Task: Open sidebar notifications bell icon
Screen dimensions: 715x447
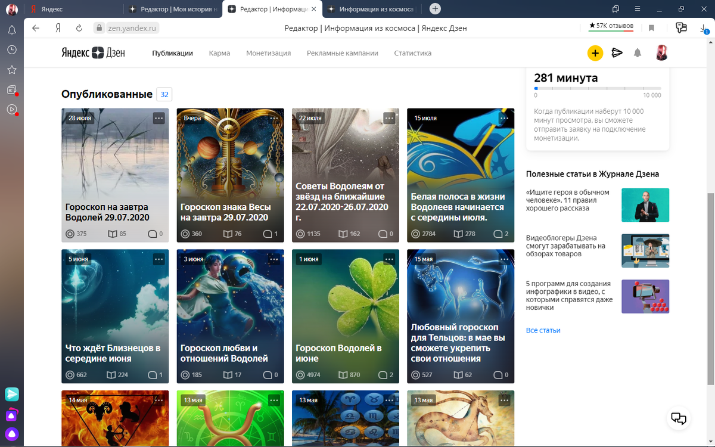Action: 11,30
